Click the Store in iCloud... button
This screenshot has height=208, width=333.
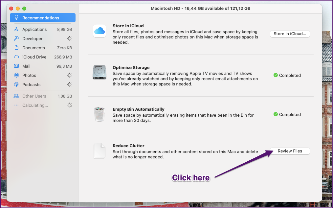coord(290,34)
